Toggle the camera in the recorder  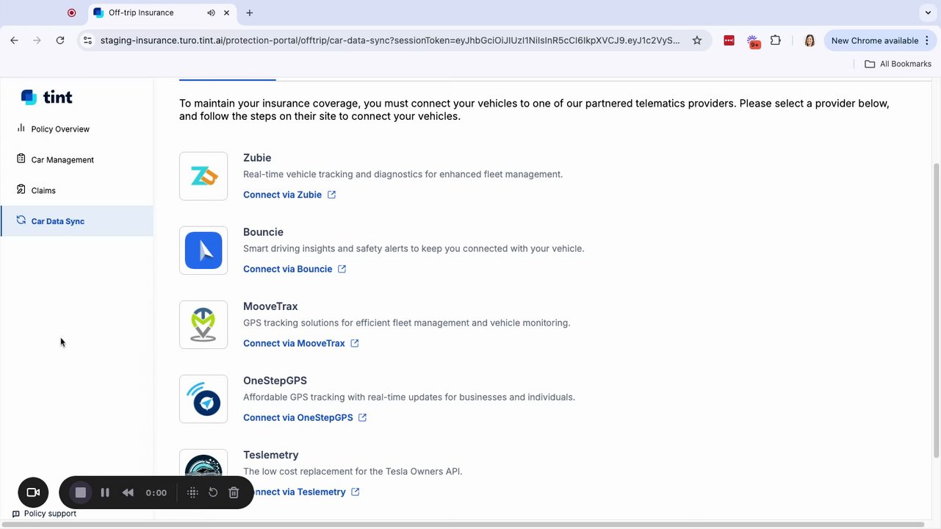pyautogui.click(x=33, y=492)
